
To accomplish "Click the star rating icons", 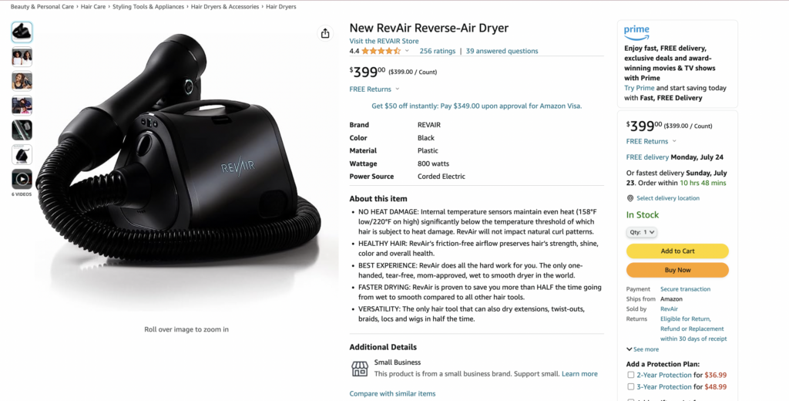I will coord(381,51).
